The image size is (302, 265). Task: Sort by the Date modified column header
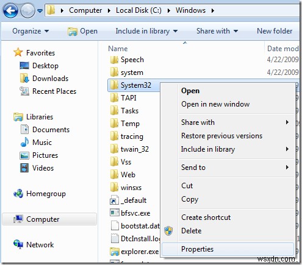[283, 49]
